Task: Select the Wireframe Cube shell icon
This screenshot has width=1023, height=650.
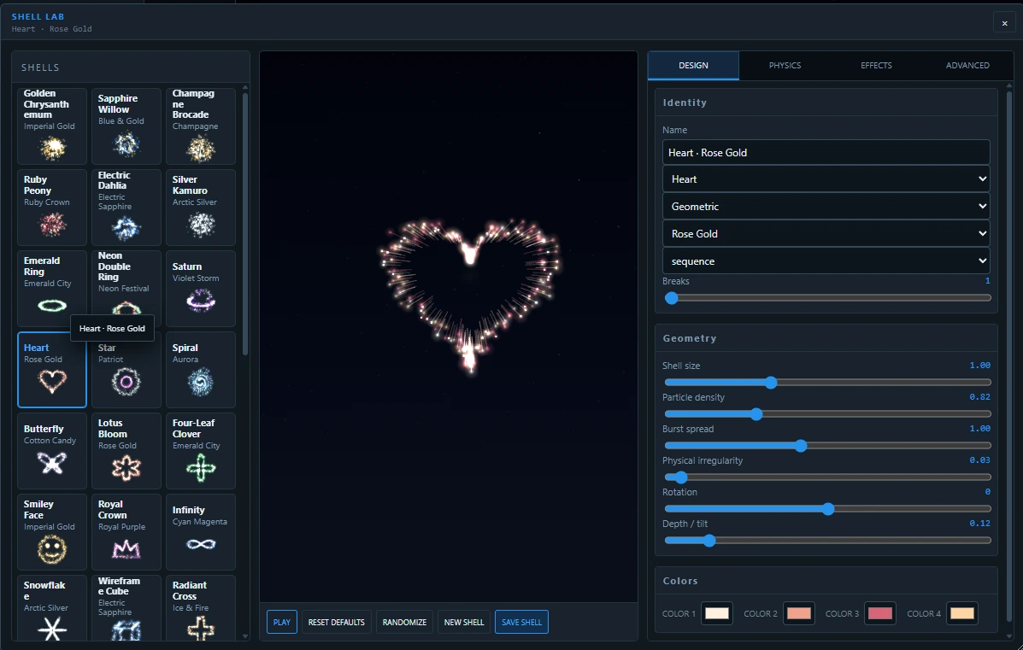Action: [x=126, y=608]
